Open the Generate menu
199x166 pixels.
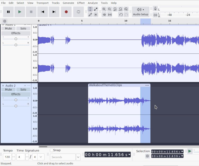(x=68, y=3)
